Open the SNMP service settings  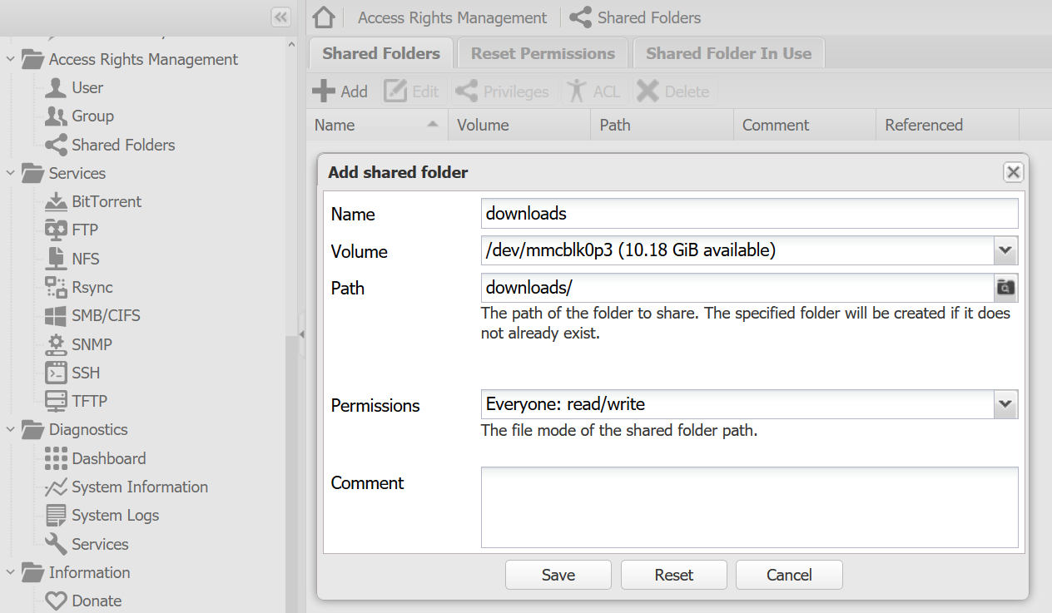92,344
